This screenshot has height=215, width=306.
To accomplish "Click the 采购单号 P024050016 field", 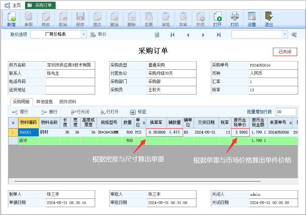I will pos(273,65).
